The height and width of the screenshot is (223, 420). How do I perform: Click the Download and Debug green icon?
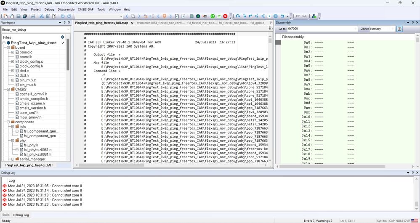[198, 16]
